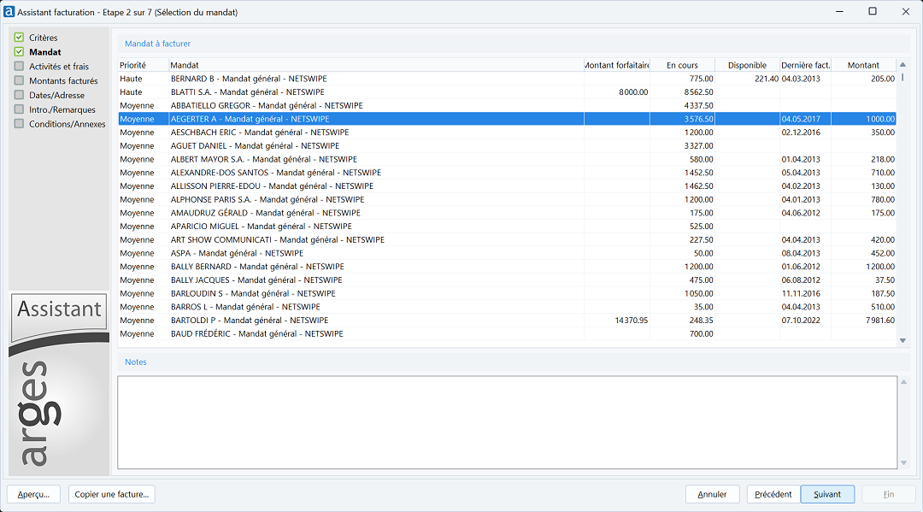The image size is (923, 512).
Task: Select the ART SHOW COMMUNICATI mandate row
Action: (507, 240)
